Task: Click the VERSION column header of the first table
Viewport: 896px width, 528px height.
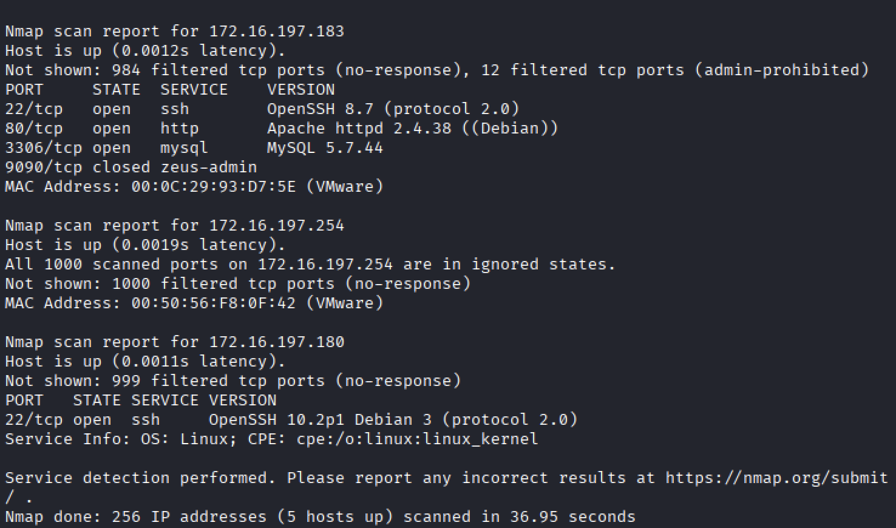Action: [300, 90]
